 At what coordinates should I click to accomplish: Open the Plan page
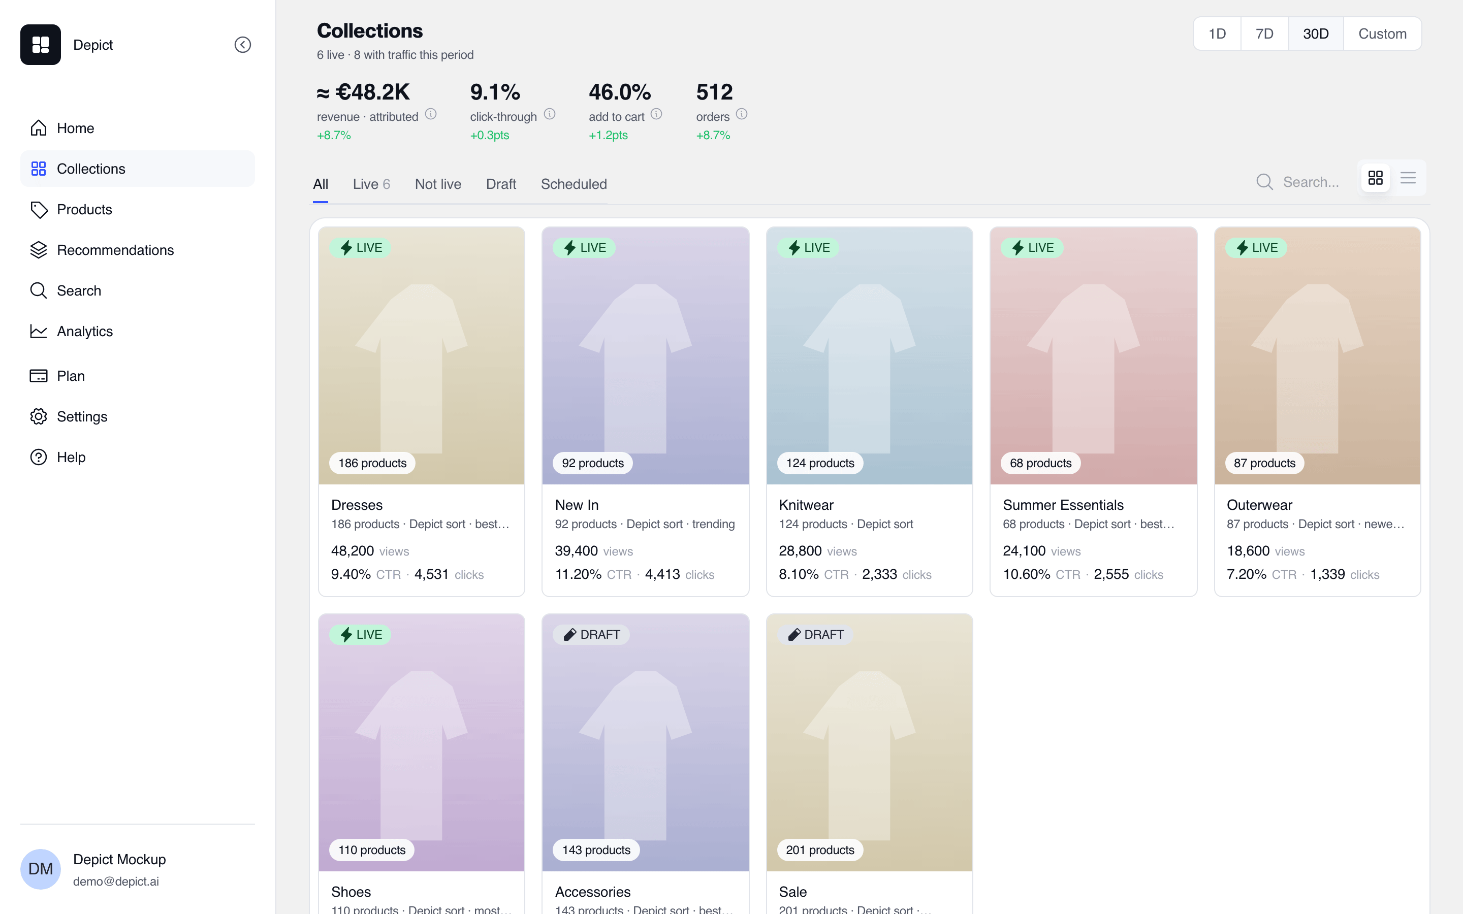click(x=137, y=376)
